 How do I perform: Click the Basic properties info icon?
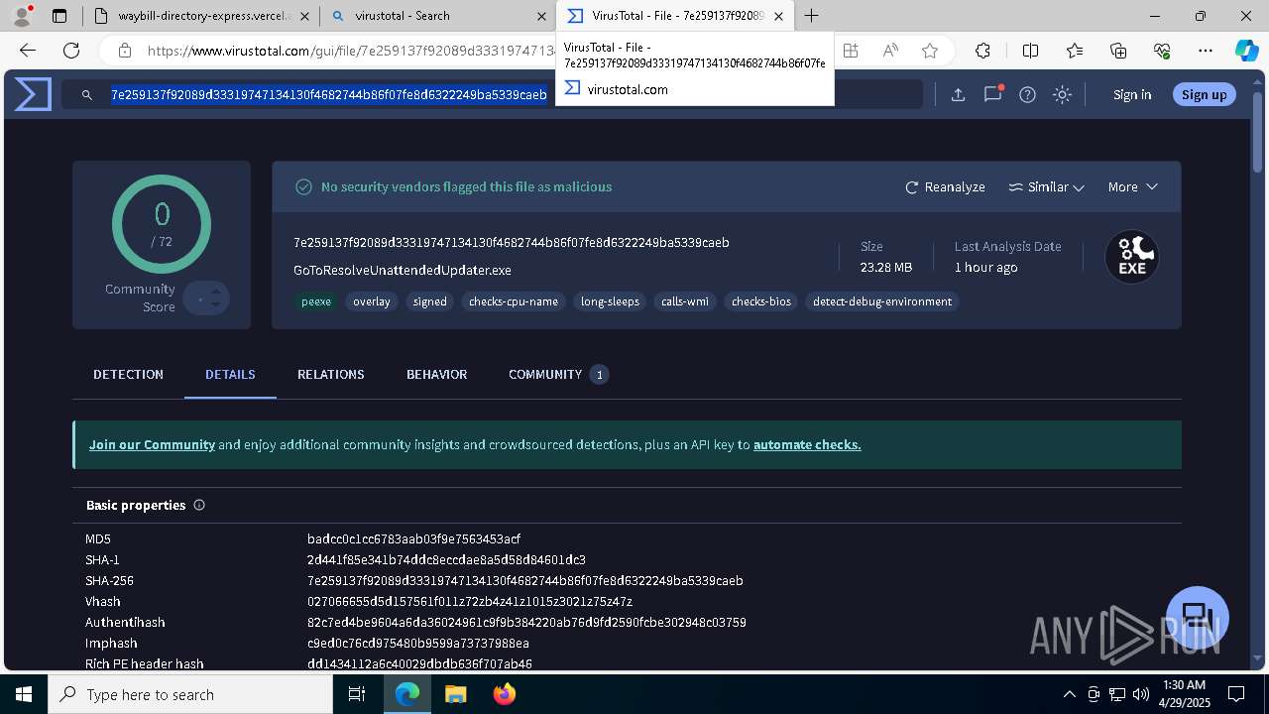199,505
